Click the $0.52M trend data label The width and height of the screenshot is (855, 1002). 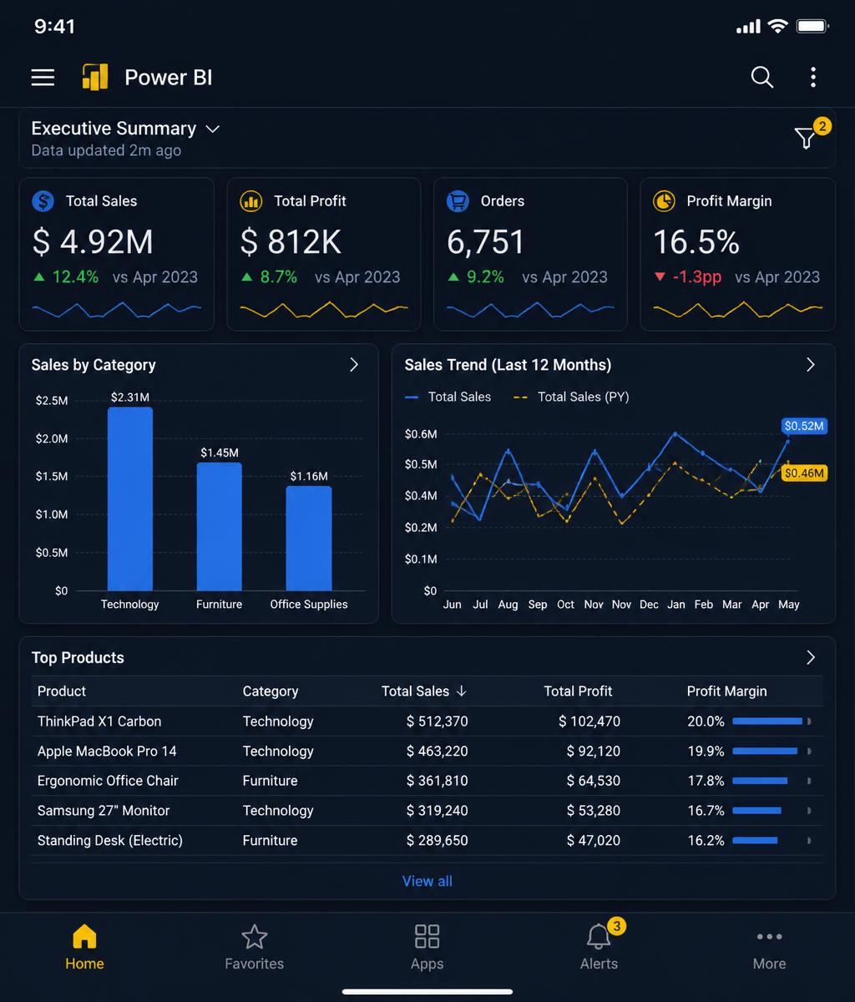(804, 426)
